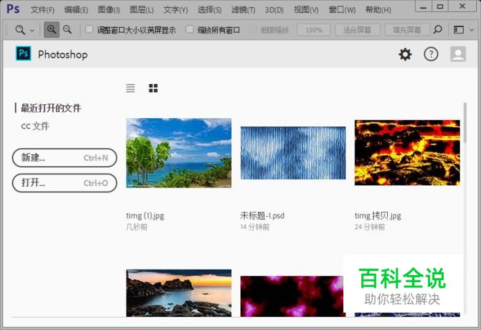Open the sunset rocky coast thumbnail
Viewport: 481px width, 330px height.
tap(179, 293)
